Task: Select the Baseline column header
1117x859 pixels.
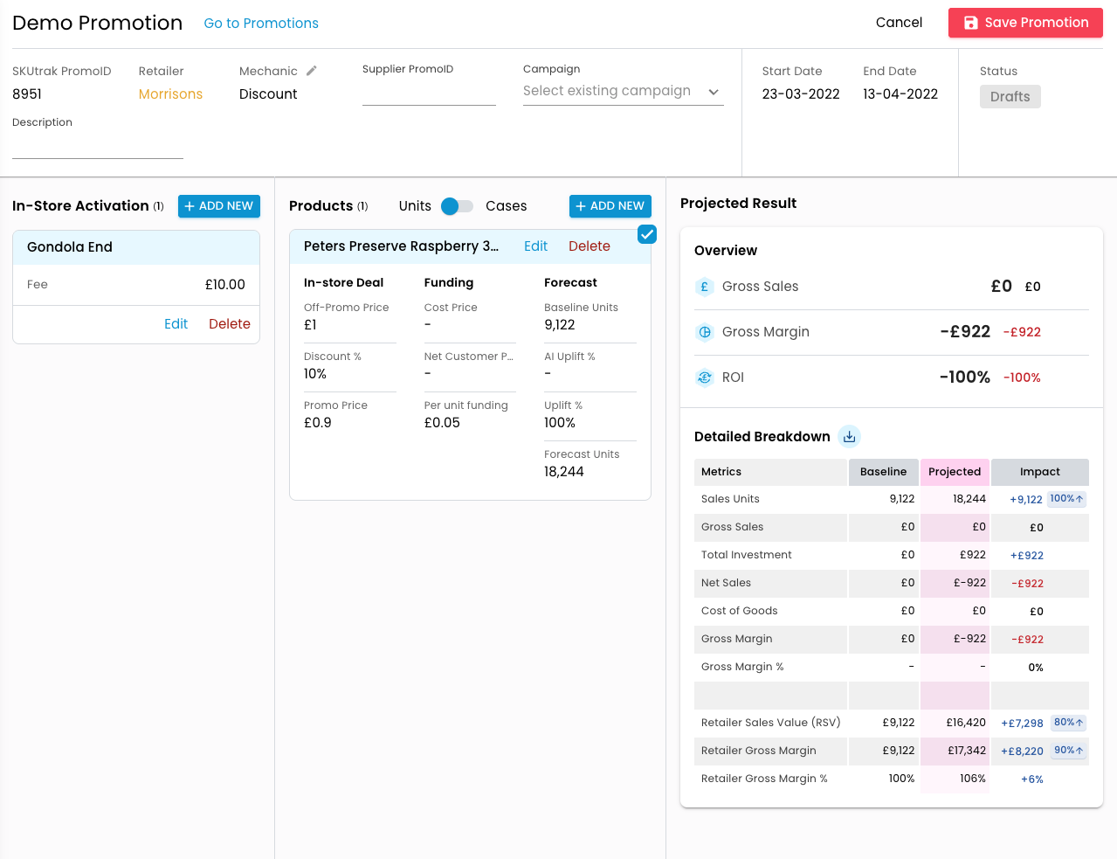Action: [x=883, y=472]
